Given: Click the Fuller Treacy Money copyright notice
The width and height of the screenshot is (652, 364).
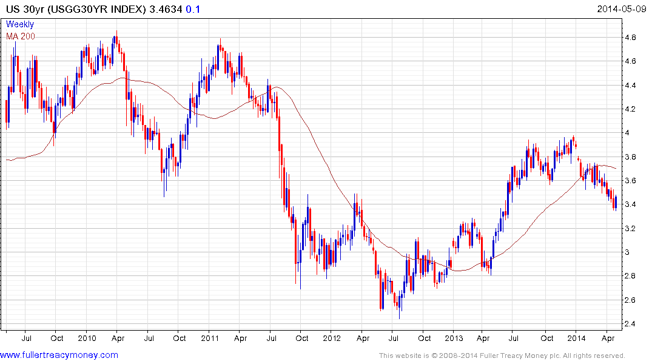Looking at the screenshot, I should [x=502, y=356].
